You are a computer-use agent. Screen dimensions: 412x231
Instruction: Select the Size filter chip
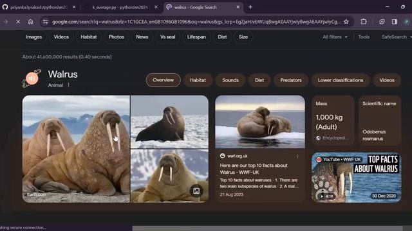243,37
